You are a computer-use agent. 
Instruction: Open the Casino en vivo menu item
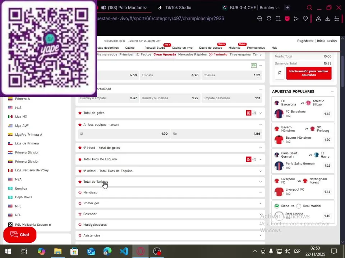click(x=182, y=48)
